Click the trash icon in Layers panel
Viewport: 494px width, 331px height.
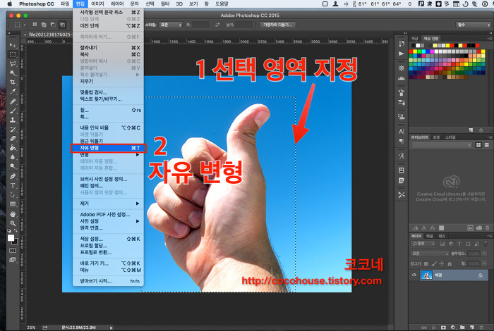tap(481, 327)
